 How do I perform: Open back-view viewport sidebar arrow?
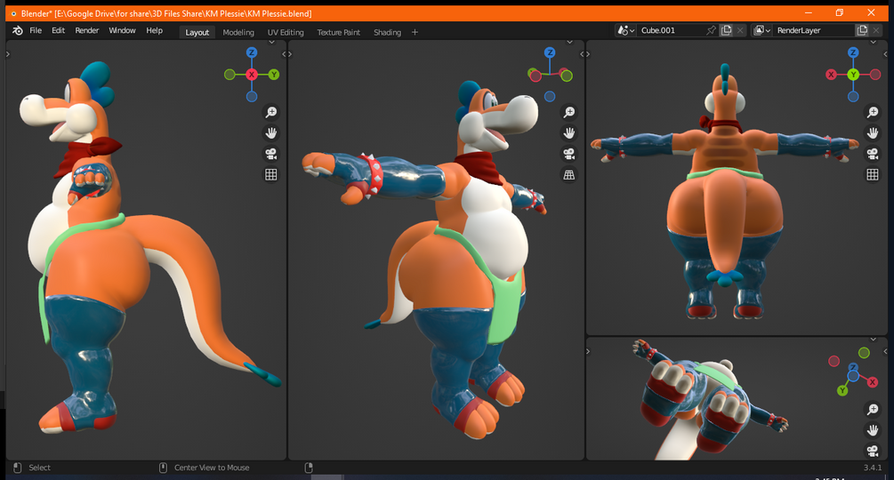coord(885,54)
